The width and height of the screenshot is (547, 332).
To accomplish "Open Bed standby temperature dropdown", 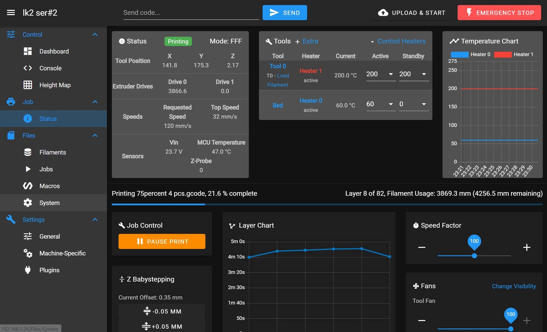I will (424, 104).
